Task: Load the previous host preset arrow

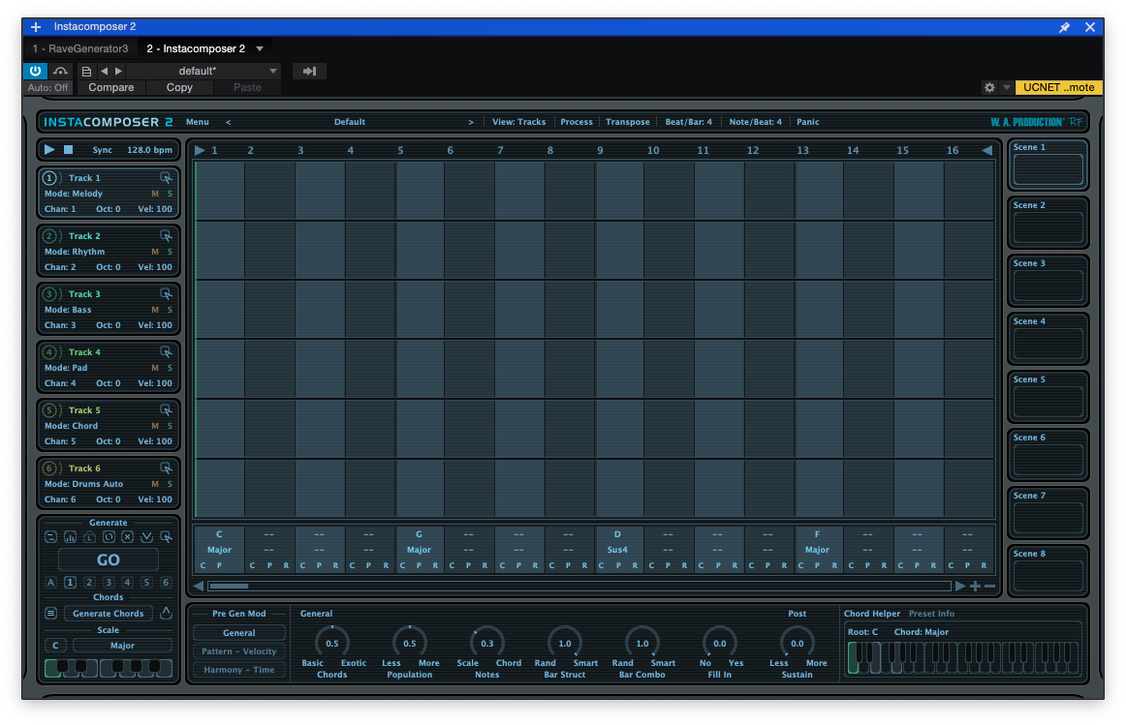Action: [104, 71]
